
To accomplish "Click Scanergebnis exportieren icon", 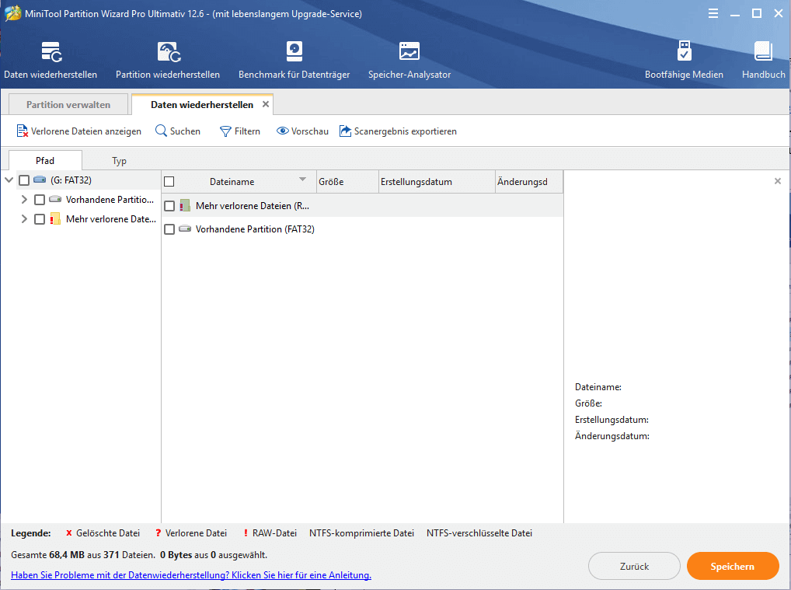I will pyautogui.click(x=345, y=131).
